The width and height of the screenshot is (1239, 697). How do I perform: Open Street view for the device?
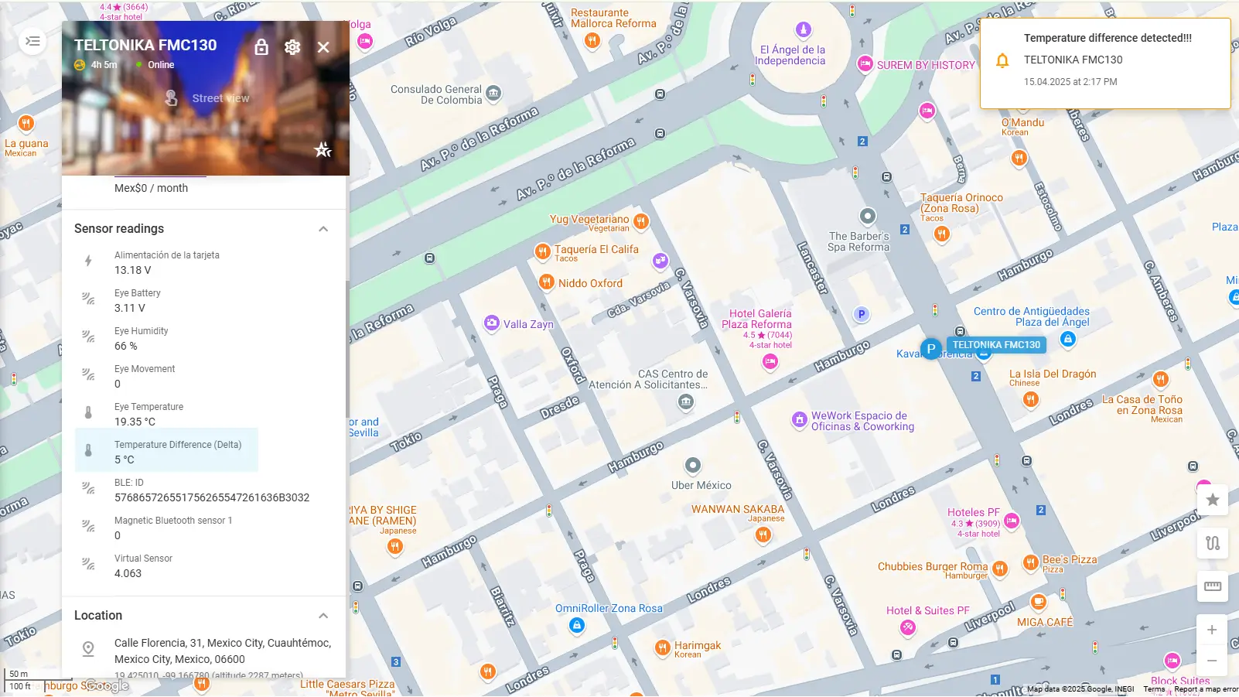(x=207, y=98)
